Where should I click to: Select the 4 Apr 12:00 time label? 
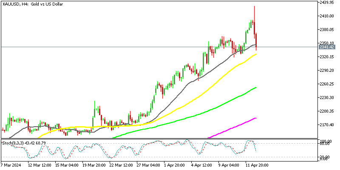pyautogui.click(x=201, y=165)
